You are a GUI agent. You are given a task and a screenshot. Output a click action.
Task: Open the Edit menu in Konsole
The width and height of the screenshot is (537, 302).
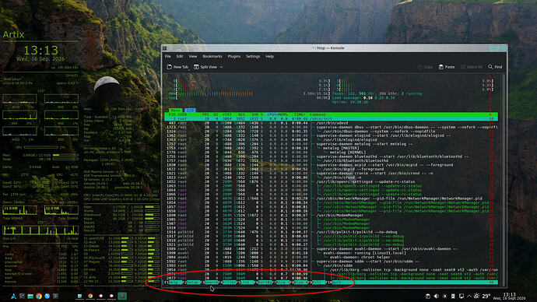click(x=180, y=57)
